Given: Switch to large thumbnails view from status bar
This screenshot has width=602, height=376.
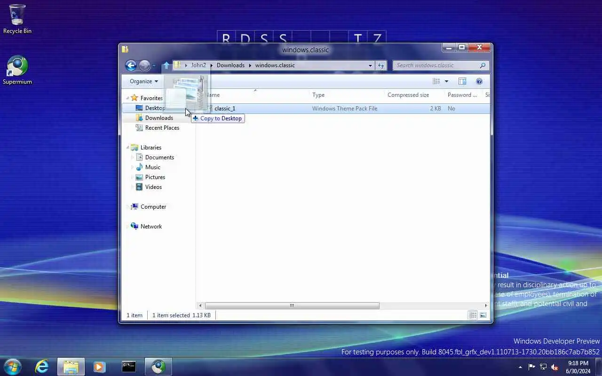Looking at the screenshot, I should point(483,315).
